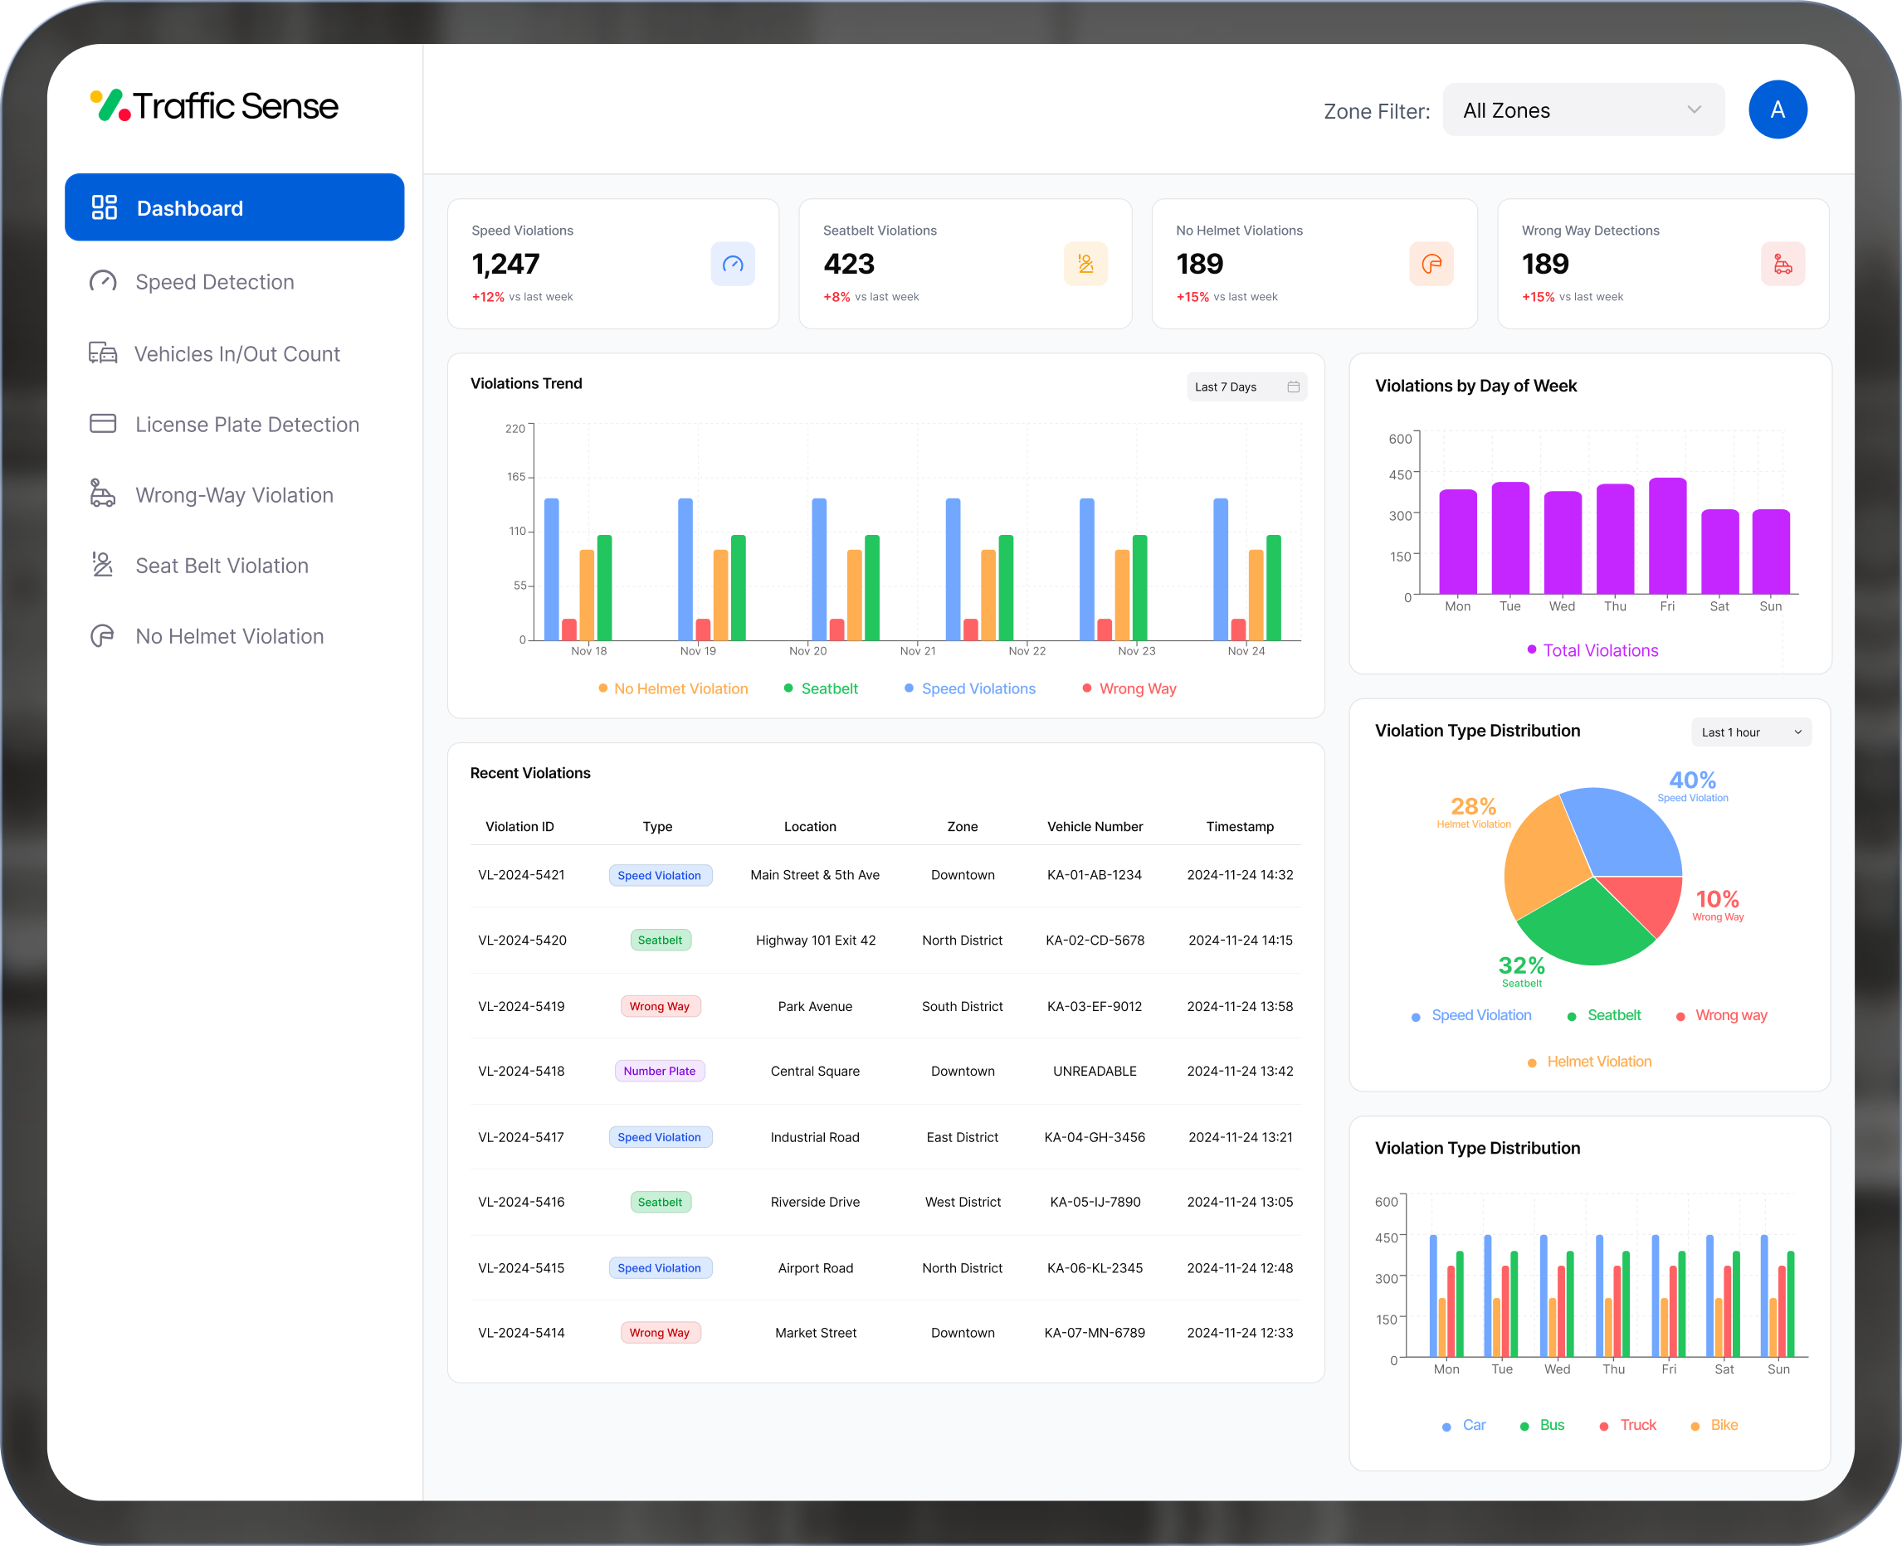
Task: Open the All Zones filter dropdown
Action: 1583,110
